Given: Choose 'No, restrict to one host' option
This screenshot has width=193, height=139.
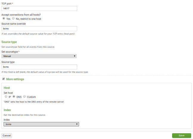Looking at the screenshot, I should 13,18.
